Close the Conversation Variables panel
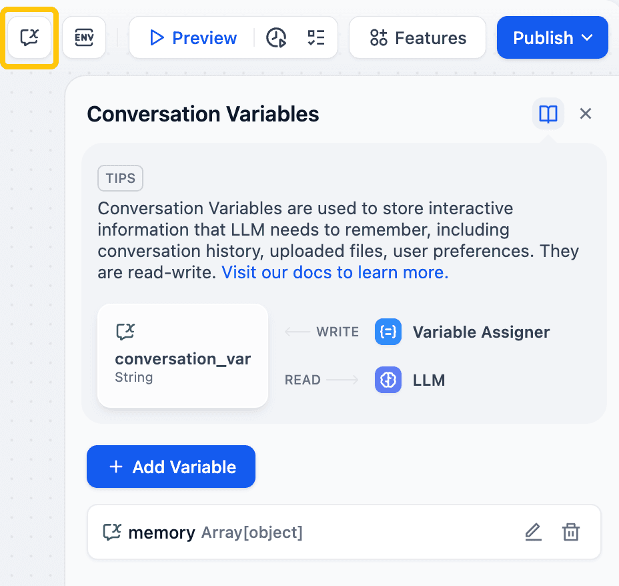Image resolution: width=619 pixels, height=586 pixels. click(x=586, y=114)
